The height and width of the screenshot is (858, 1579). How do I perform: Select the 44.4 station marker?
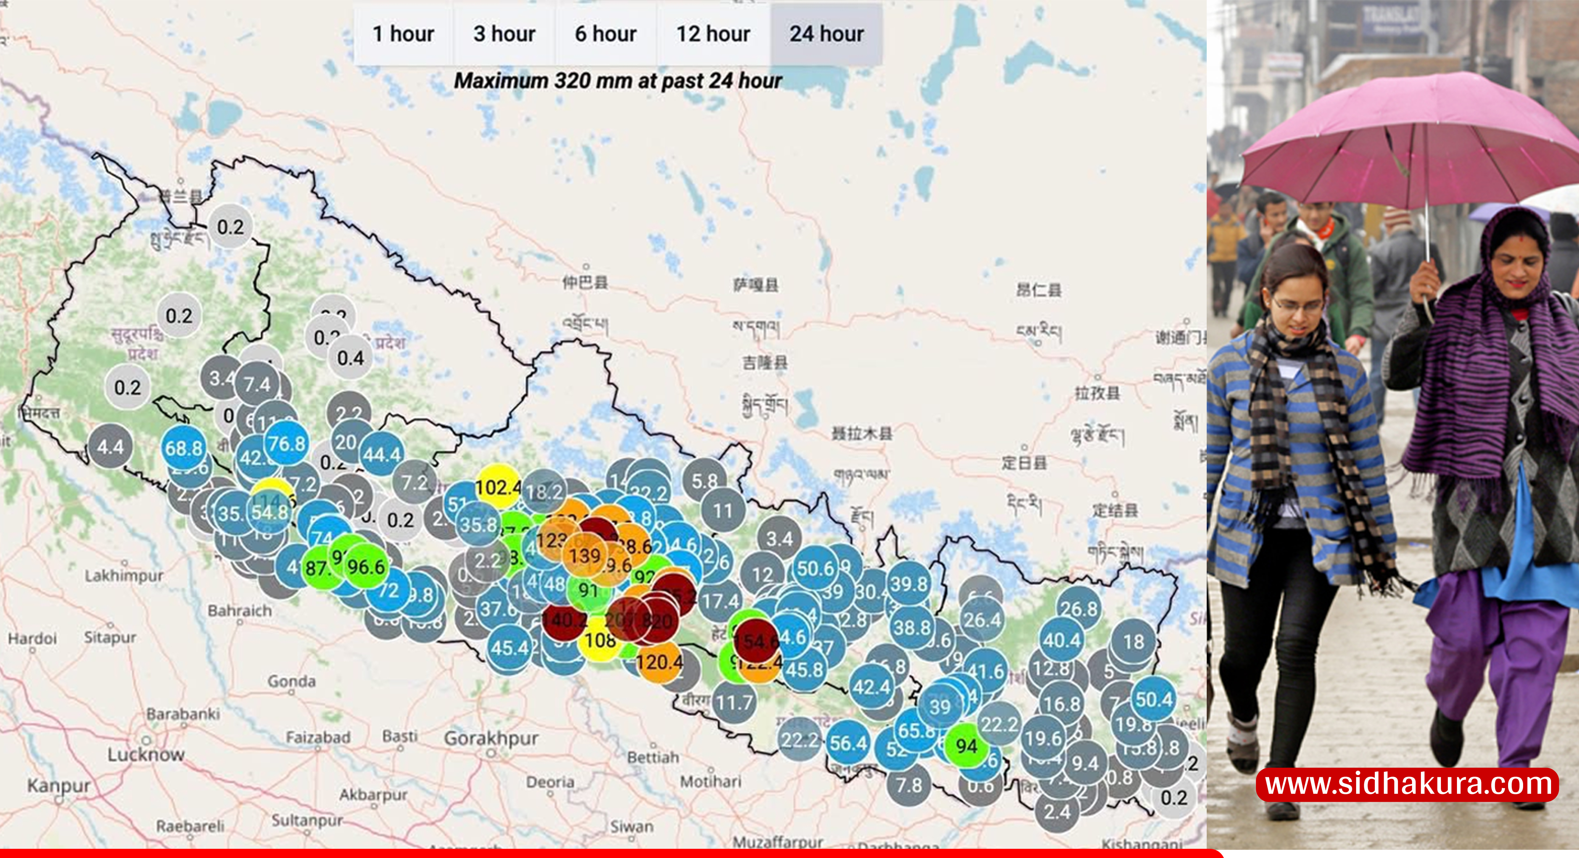[x=382, y=454]
